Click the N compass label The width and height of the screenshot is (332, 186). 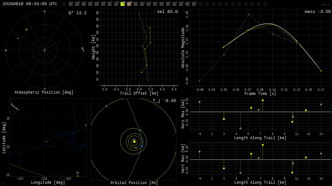click(x=44, y=12)
